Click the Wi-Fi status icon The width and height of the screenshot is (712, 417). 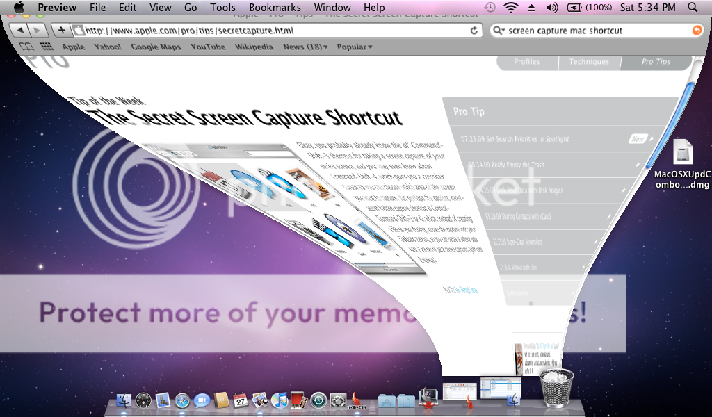[511, 8]
